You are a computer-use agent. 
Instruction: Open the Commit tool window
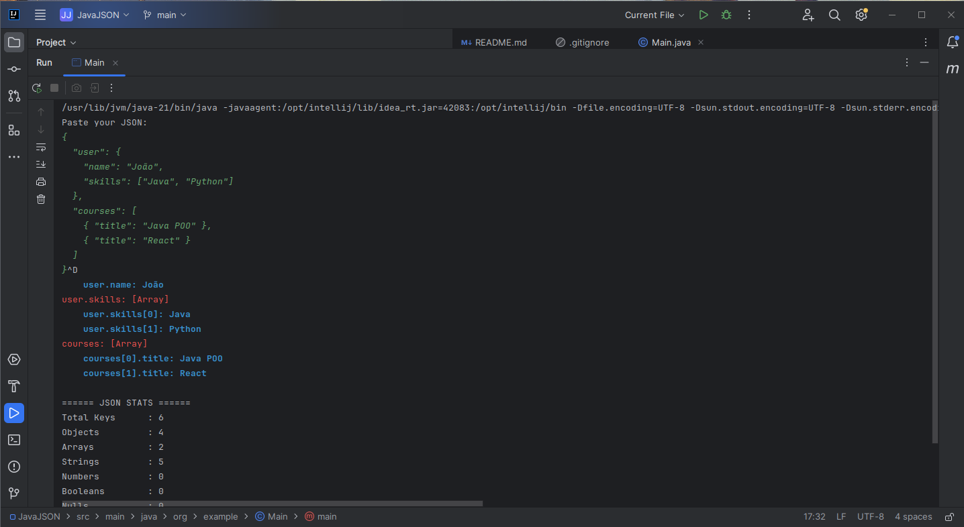(x=14, y=69)
